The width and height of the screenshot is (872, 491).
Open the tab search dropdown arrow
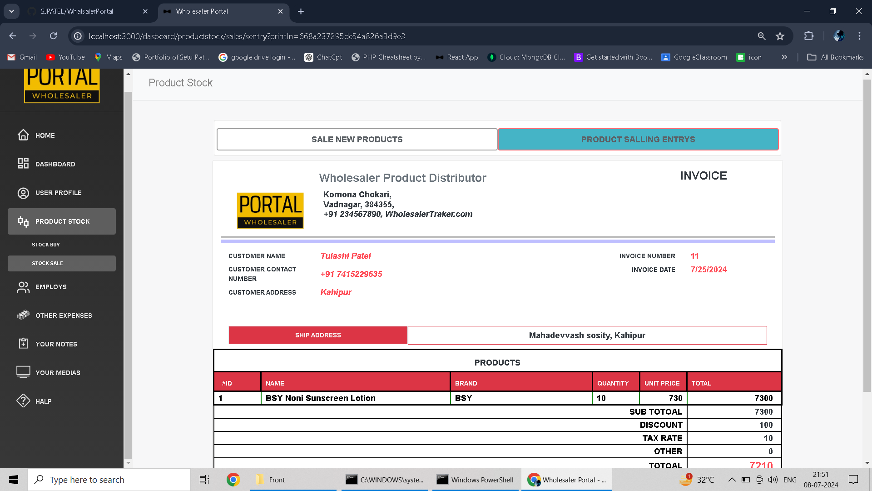(x=11, y=11)
